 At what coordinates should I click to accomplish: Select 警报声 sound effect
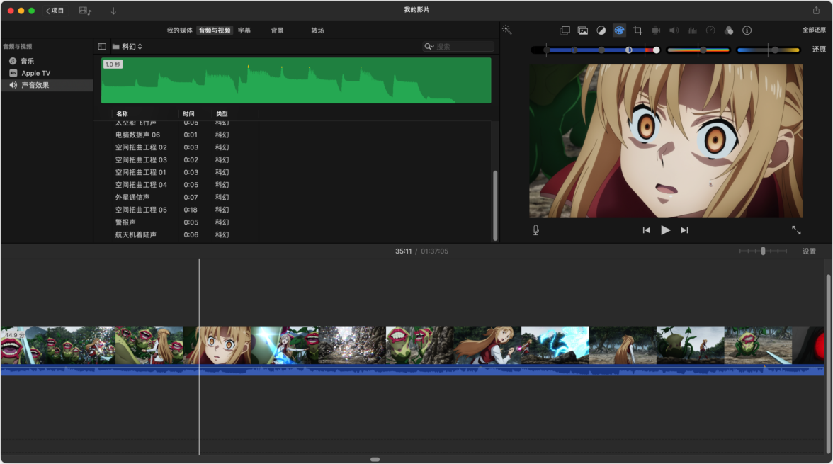click(125, 222)
